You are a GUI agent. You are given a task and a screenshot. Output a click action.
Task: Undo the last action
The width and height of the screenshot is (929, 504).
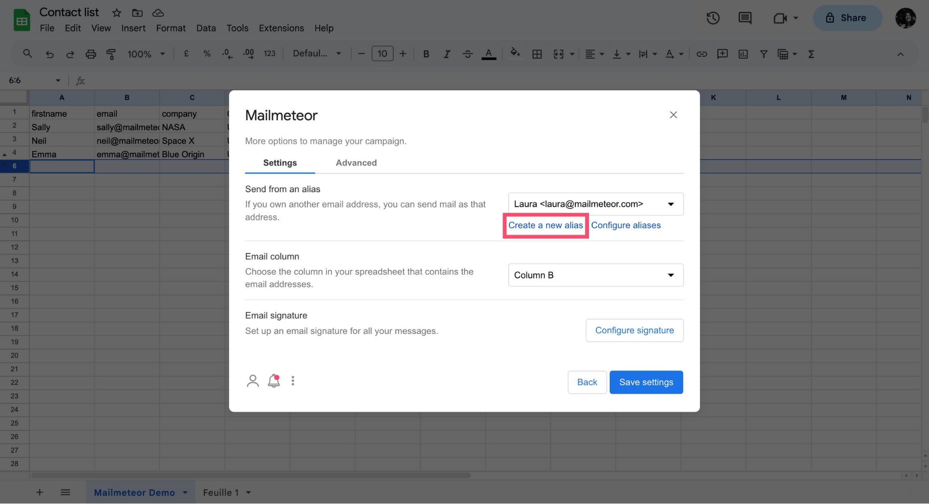click(x=49, y=54)
